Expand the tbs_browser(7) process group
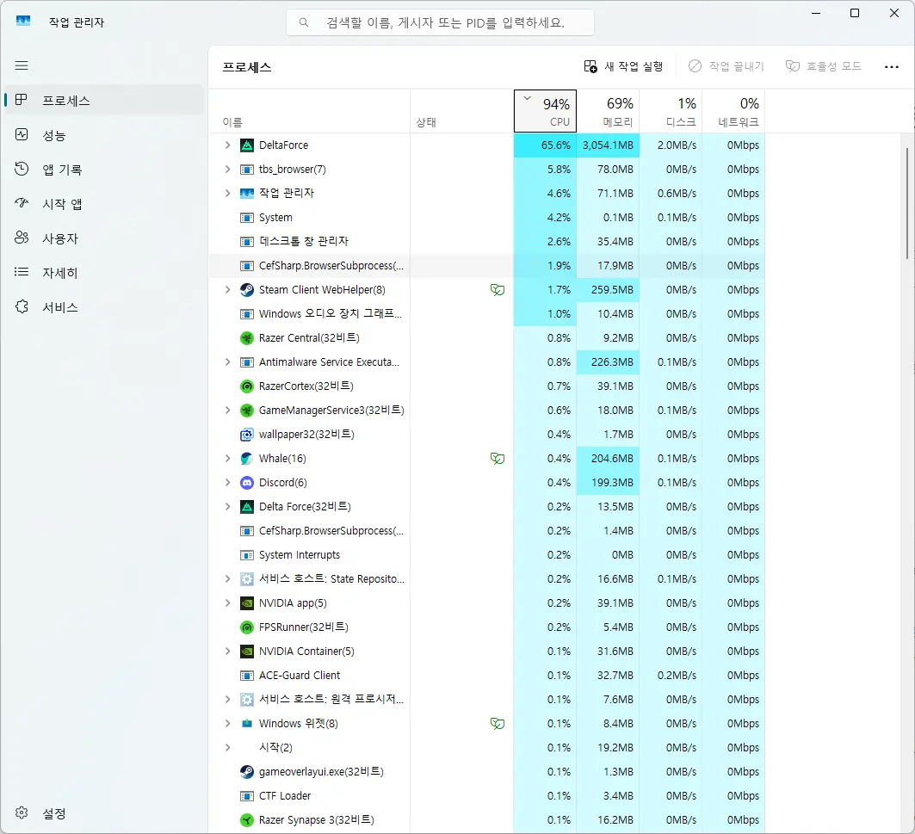The height and width of the screenshot is (834, 915). click(x=226, y=170)
